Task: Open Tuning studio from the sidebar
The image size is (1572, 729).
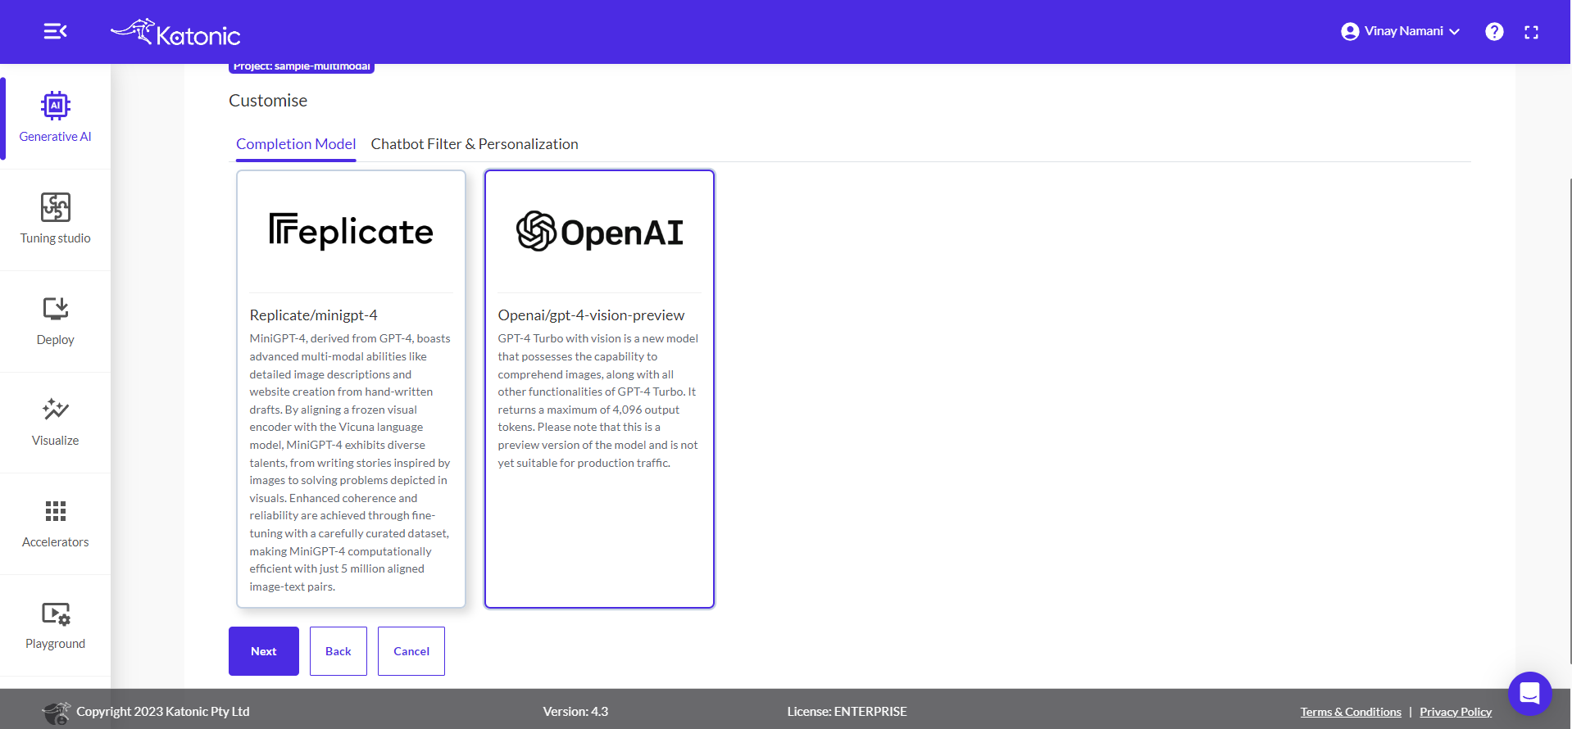Action: click(x=55, y=219)
